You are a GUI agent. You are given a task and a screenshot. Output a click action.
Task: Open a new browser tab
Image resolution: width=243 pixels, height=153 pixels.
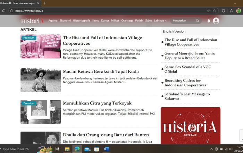coord(44,3)
